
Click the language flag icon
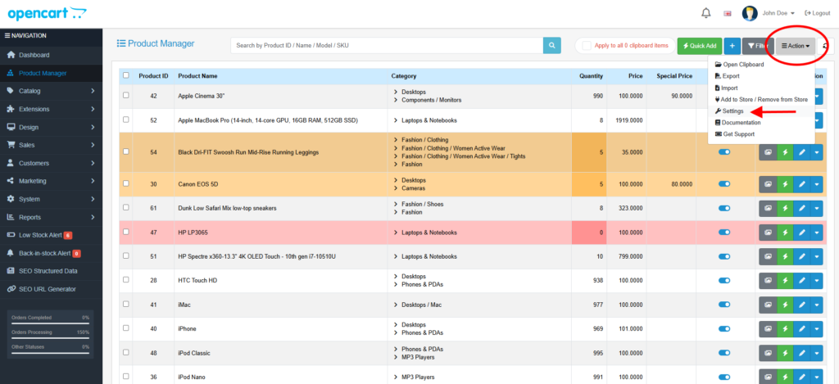728,13
